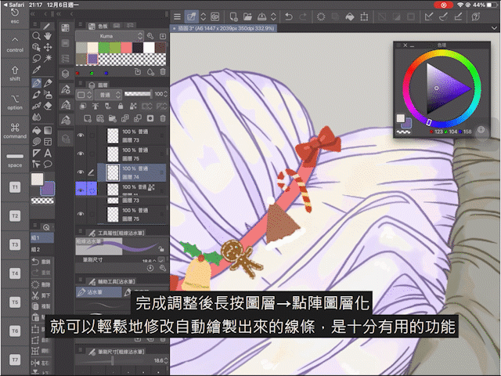Screen dimensions: 501x376
Task: Select the Move layer tool
Action: click(x=48, y=47)
